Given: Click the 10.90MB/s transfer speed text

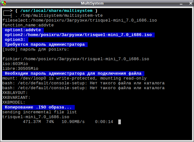Looking at the screenshot, I should [x=73, y=122].
